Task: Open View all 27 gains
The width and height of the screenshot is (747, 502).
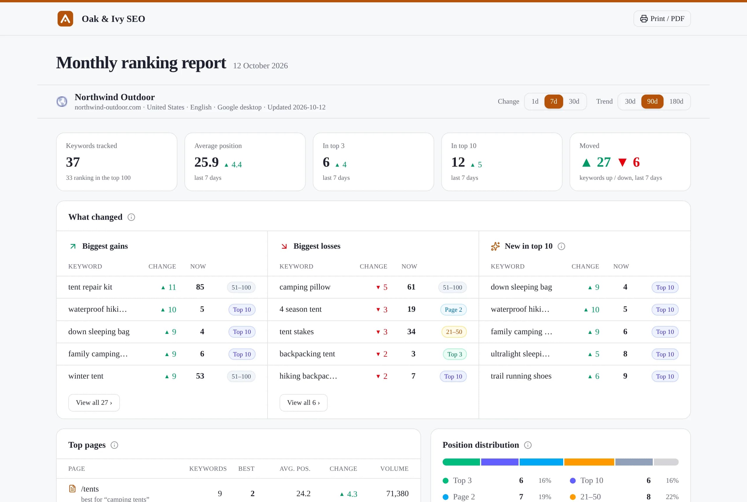Action: click(94, 402)
